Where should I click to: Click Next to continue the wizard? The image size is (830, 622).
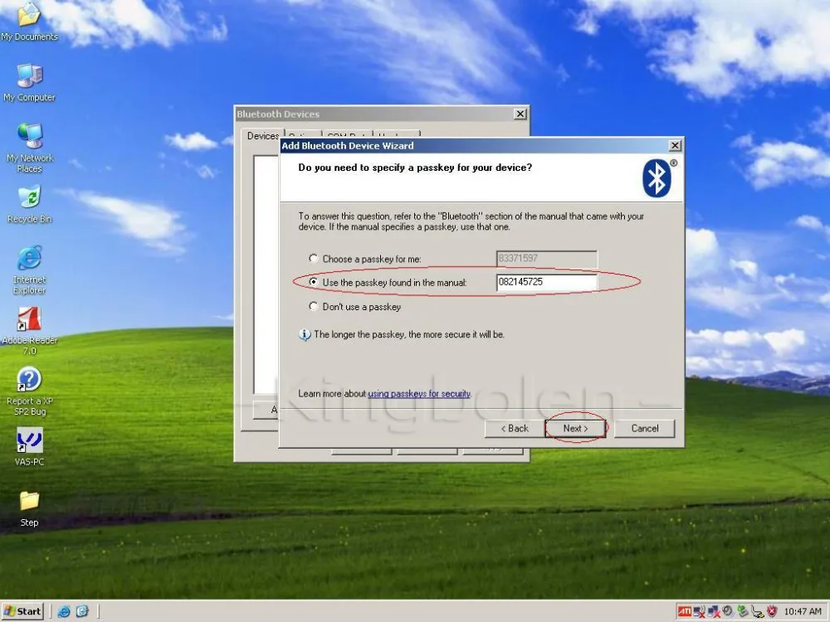point(575,429)
